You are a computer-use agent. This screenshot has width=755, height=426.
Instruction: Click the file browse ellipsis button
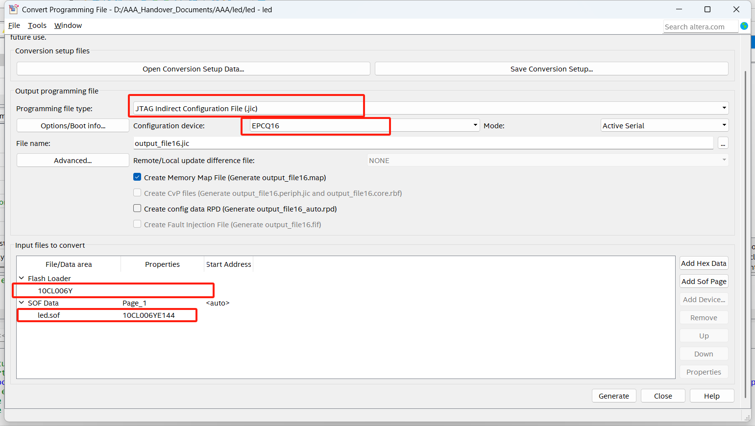point(723,143)
